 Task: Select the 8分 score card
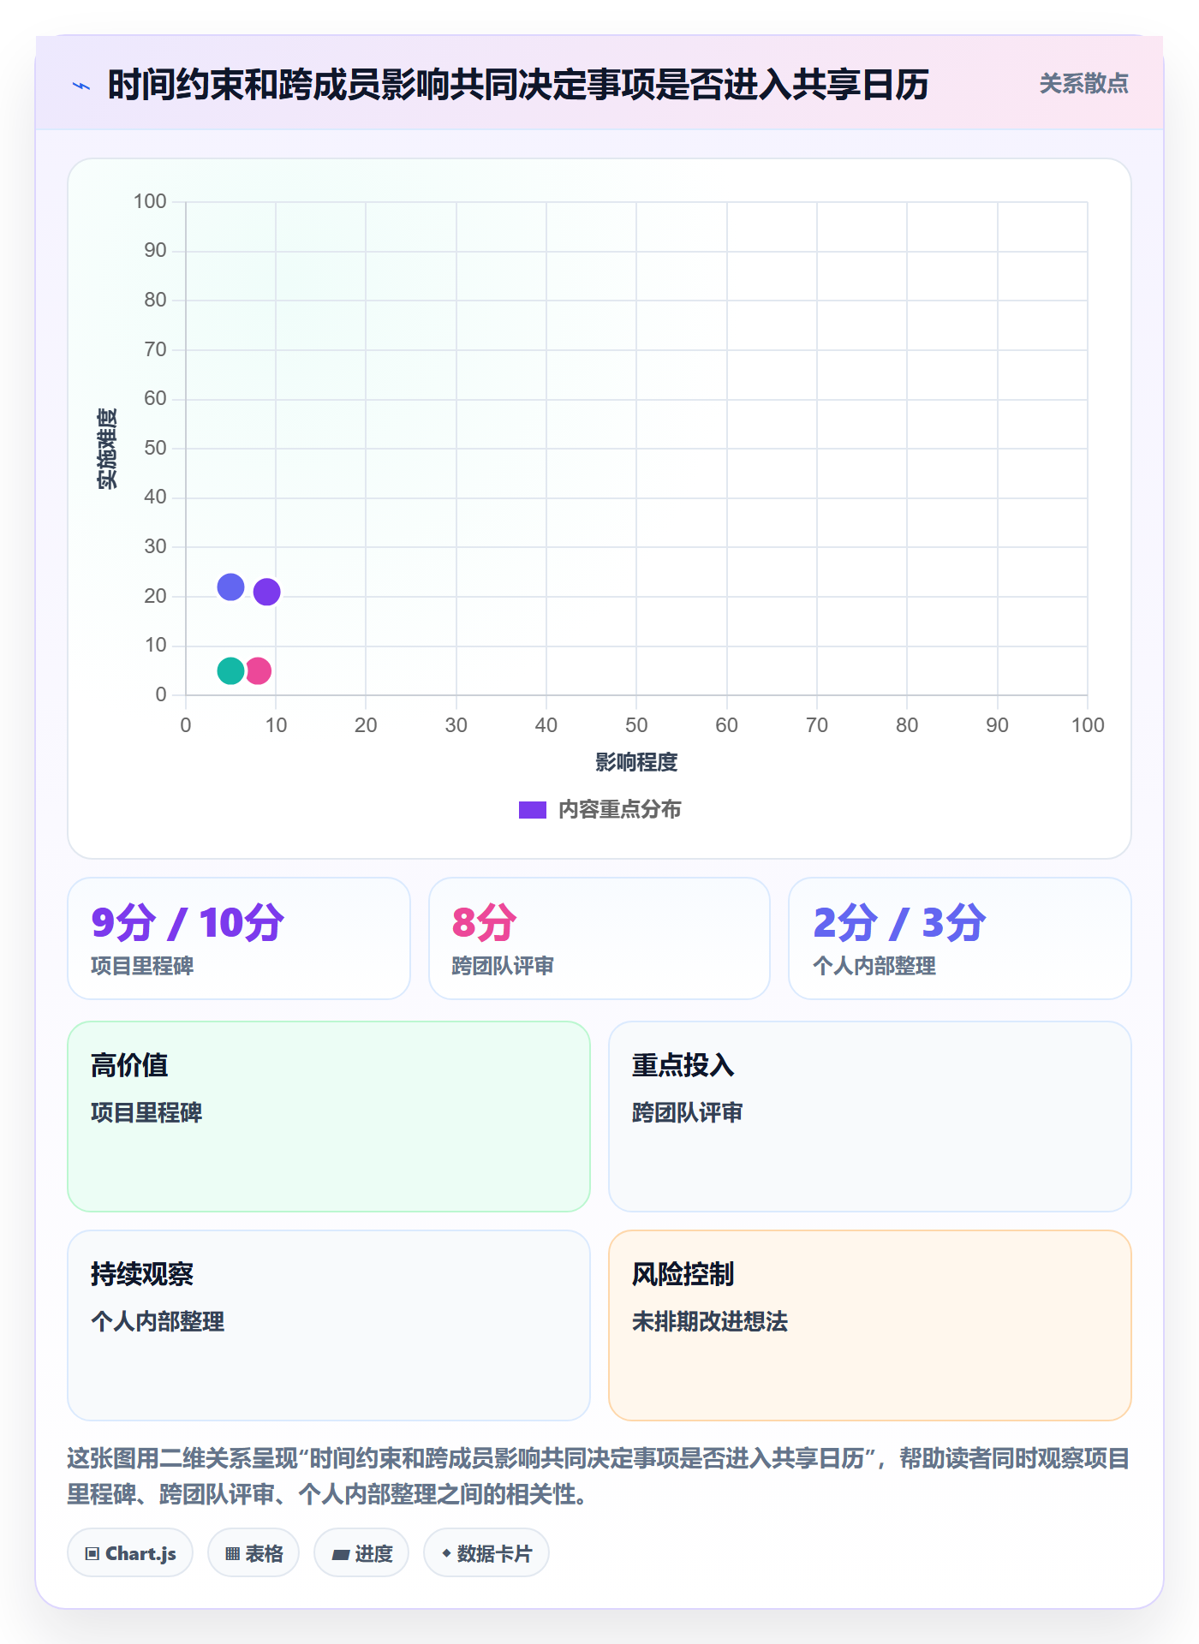pyautogui.click(x=599, y=938)
